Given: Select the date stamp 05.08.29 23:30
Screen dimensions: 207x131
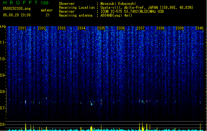Looking at the screenshot, I should click(17, 15).
